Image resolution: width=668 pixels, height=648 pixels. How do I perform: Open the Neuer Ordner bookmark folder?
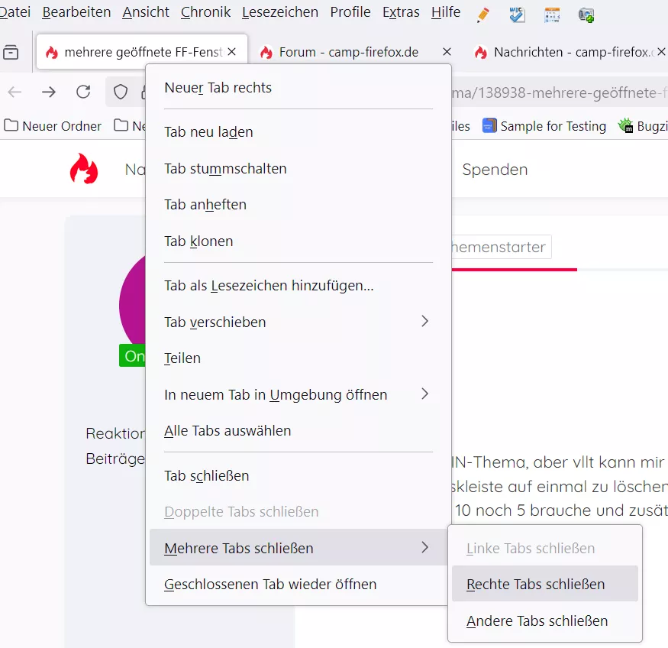(x=53, y=126)
